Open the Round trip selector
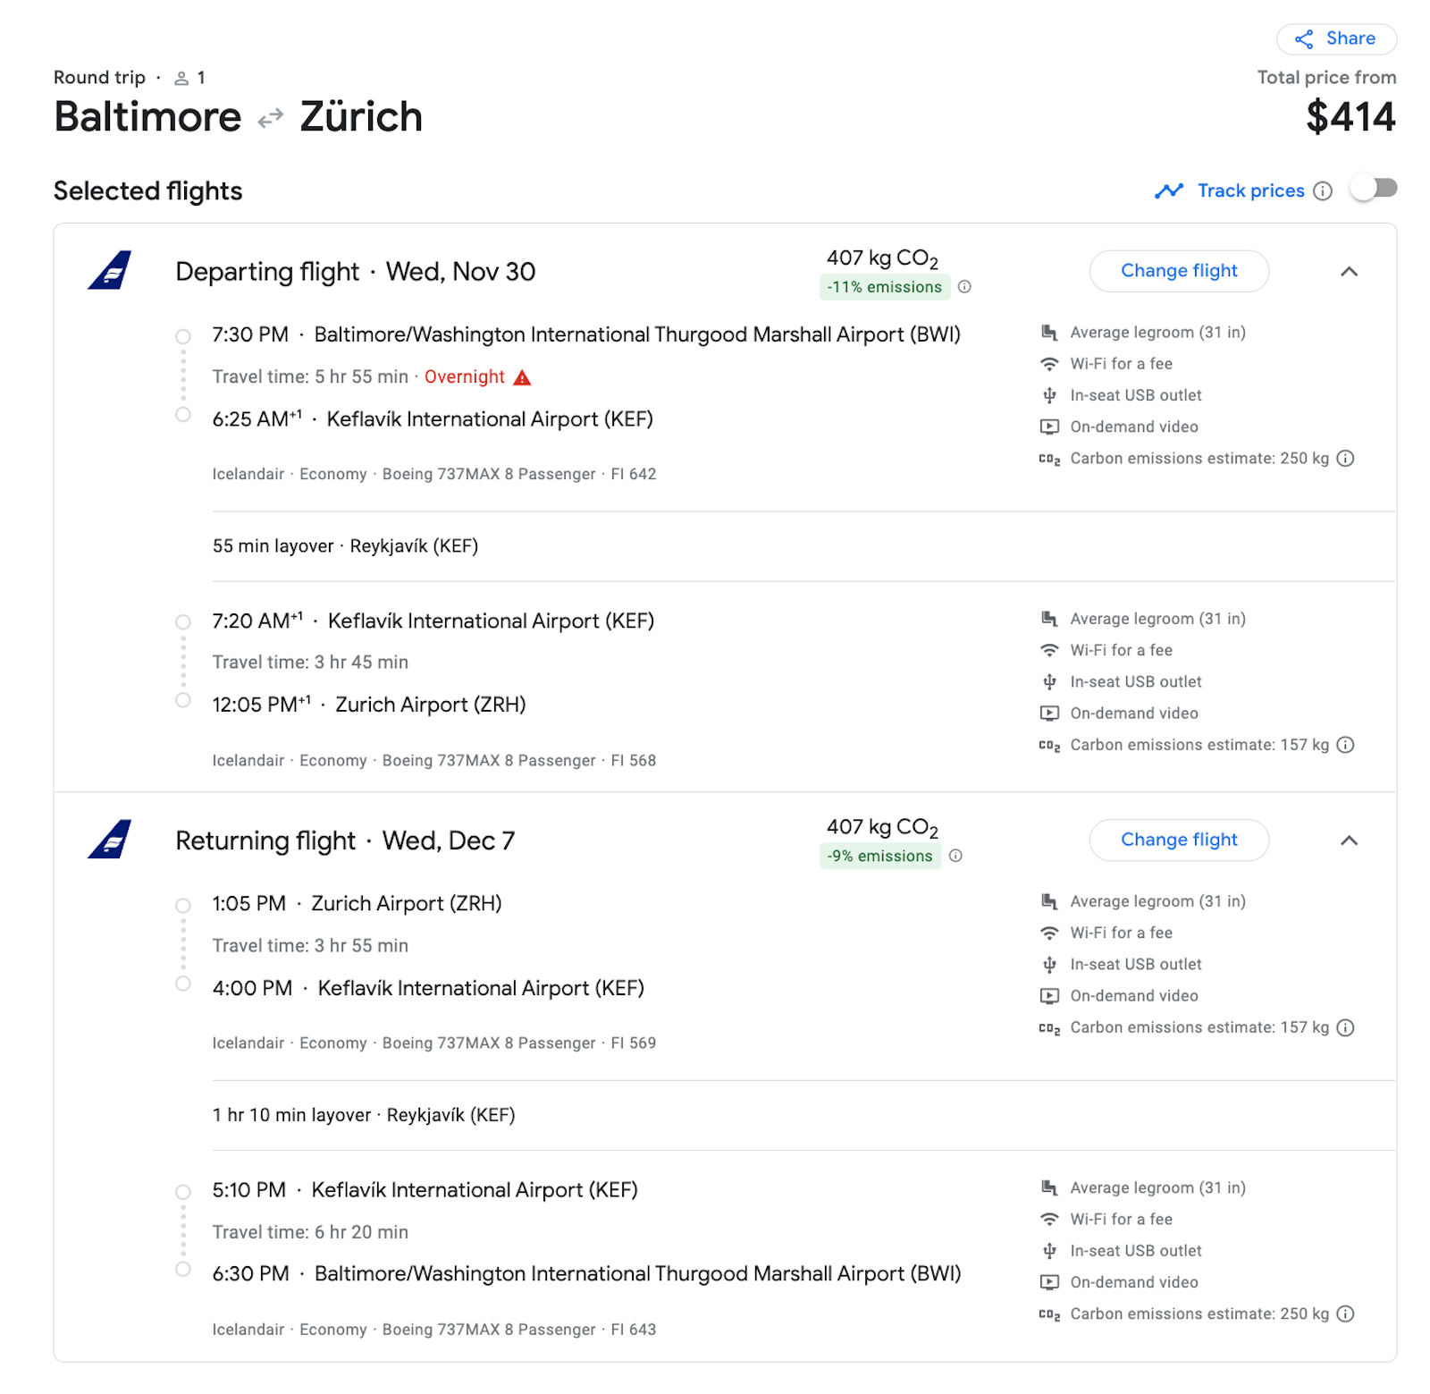Image resolution: width=1430 pixels, height=1394 pixels. (x=99, y=77)
